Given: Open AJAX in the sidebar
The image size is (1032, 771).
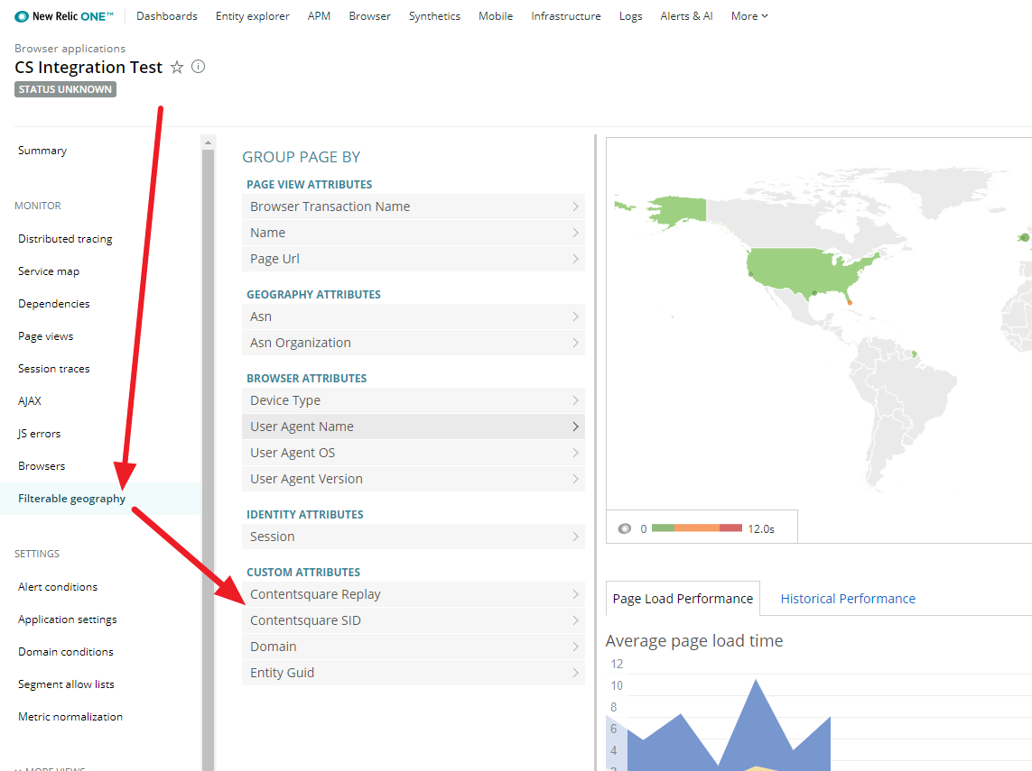Looking at the screenshot, I should pyautogui.click(x=30, y=401).
